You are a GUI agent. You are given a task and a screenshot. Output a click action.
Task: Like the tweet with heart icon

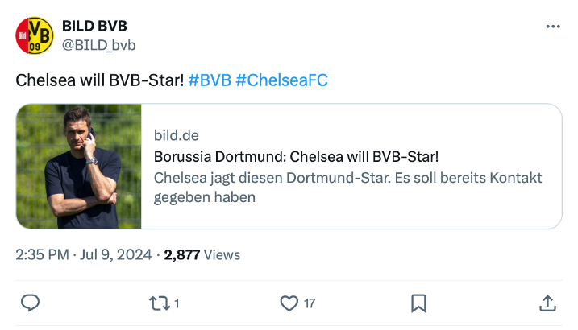[289, 303]
